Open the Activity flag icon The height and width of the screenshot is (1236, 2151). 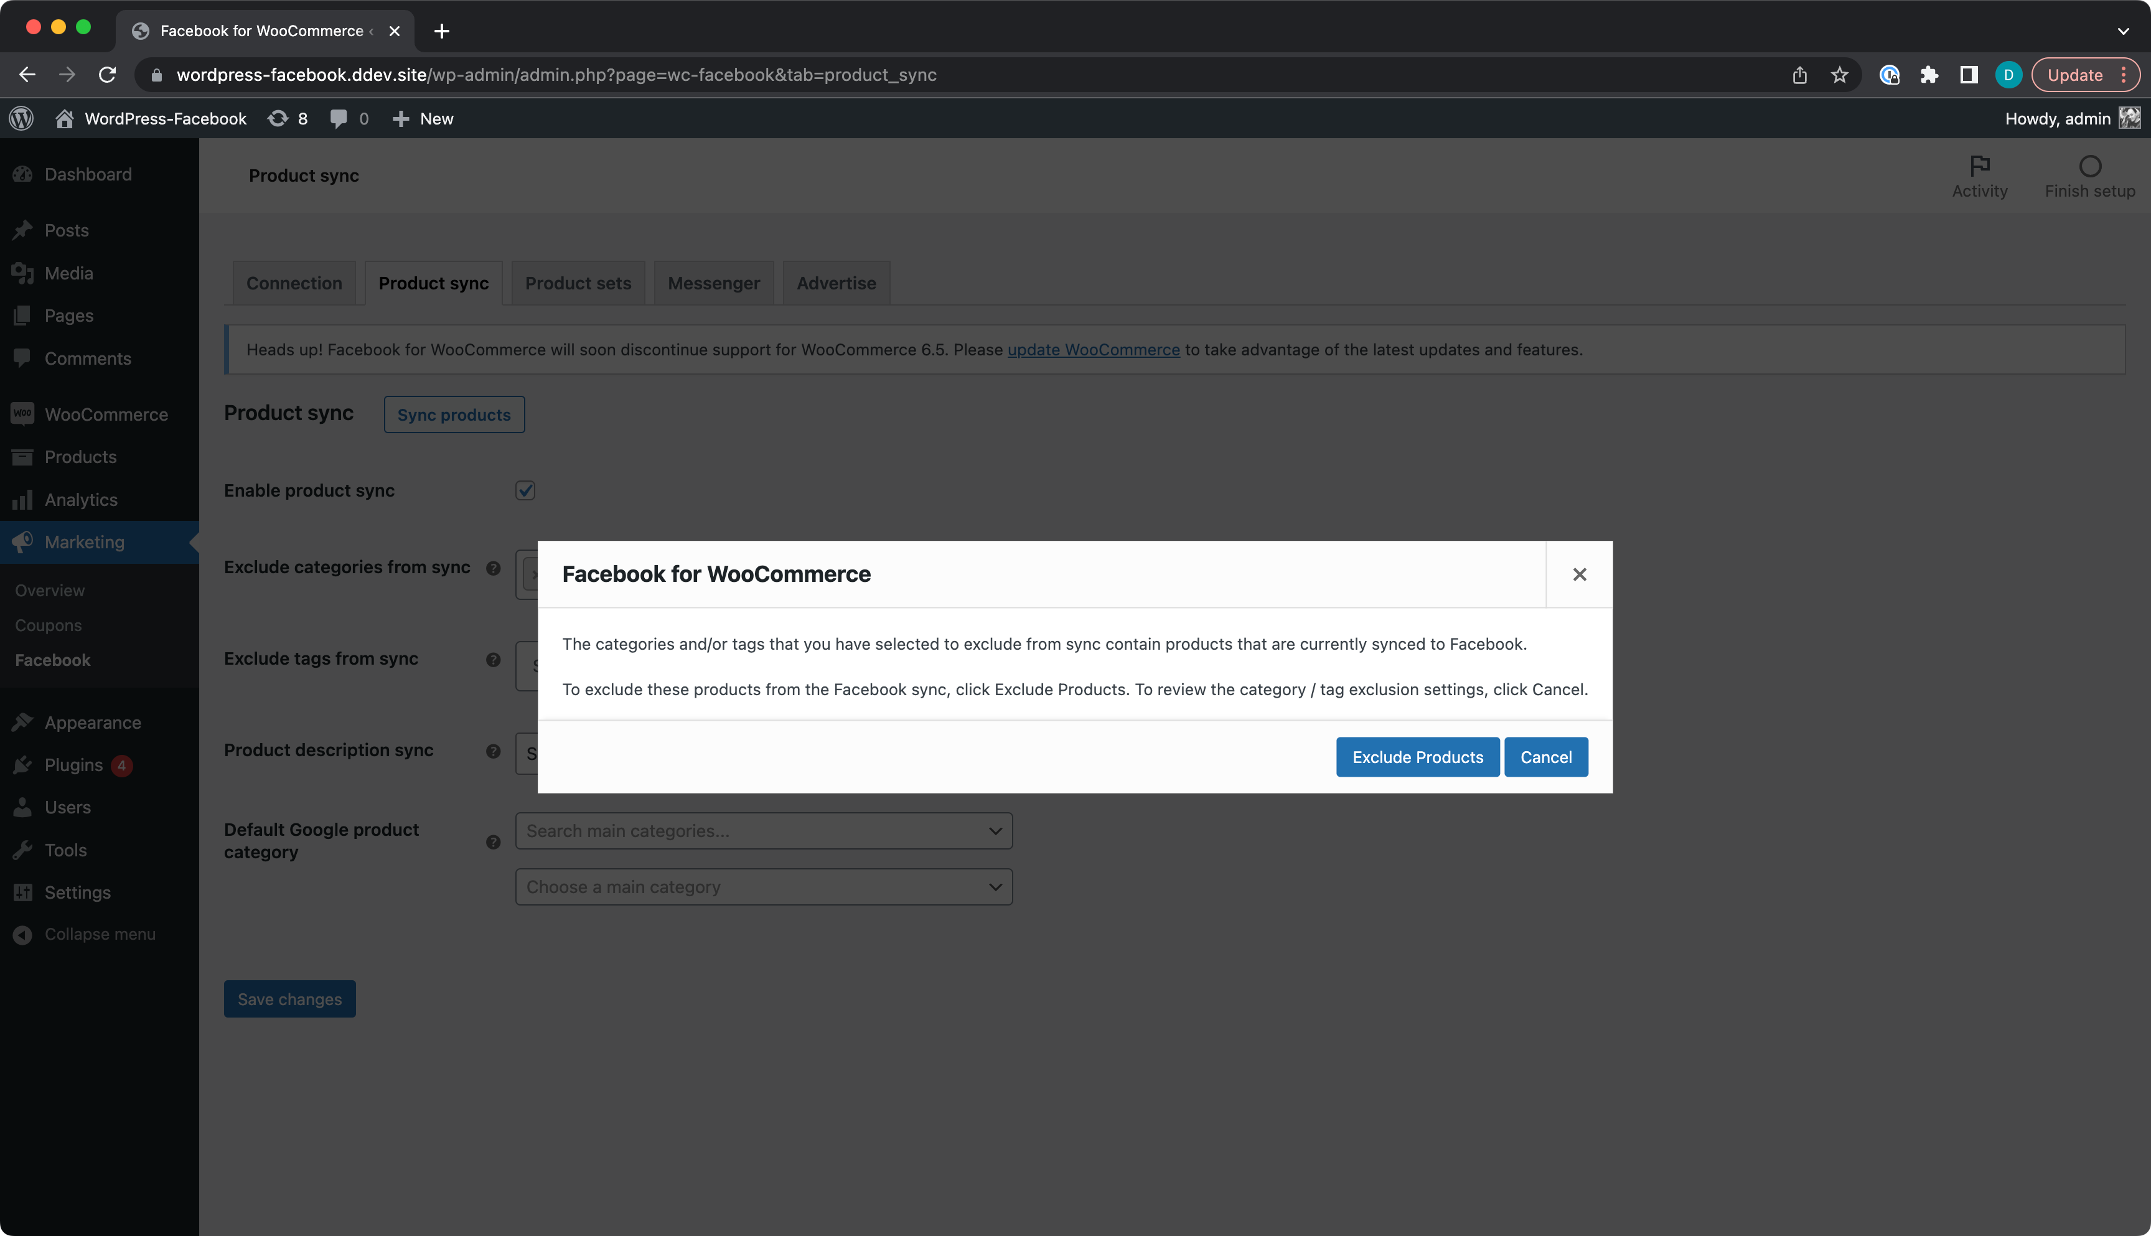[1980, 165]
